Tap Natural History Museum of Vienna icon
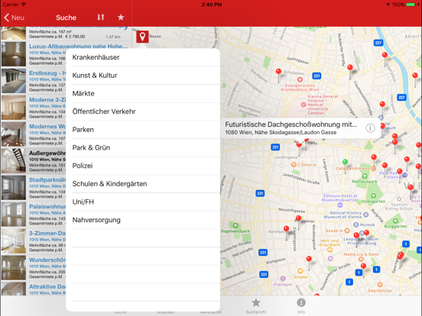Screen dimensions: 422x316 click(x=365, y=214)
